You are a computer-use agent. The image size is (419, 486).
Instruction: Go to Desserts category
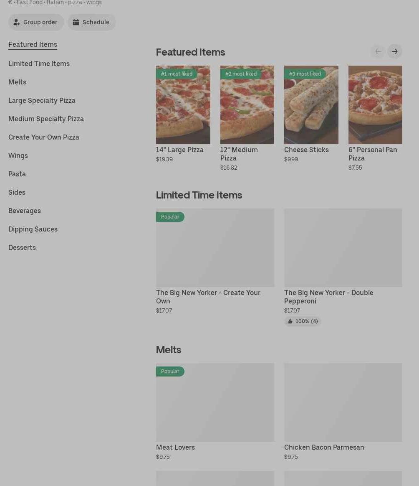click(22, 247)
